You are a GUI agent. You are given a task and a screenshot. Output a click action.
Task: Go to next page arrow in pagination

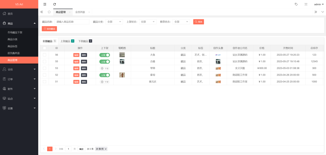55,149
